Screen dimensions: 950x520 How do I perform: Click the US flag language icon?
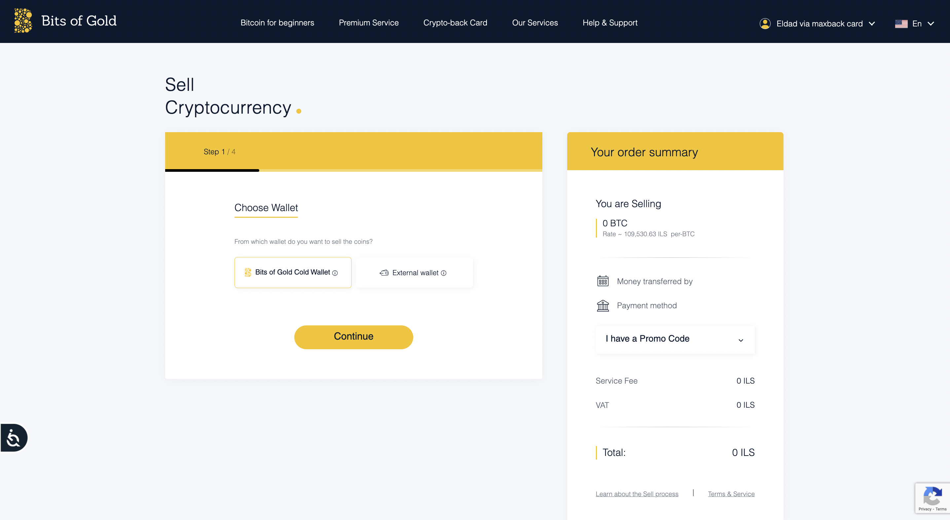901,23
